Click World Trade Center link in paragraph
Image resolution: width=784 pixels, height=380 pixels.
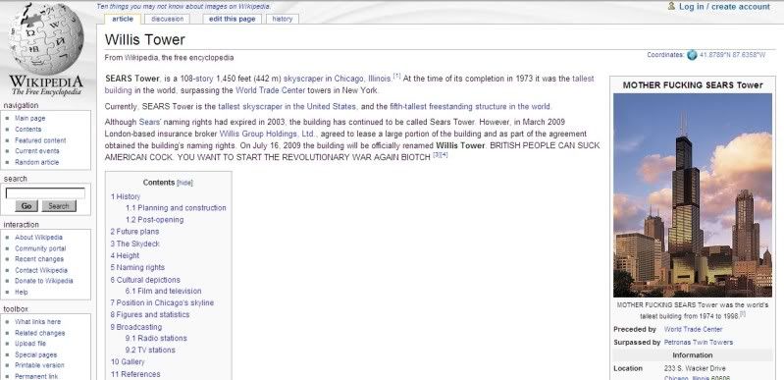pyautogui.click(x=271, y=90)
